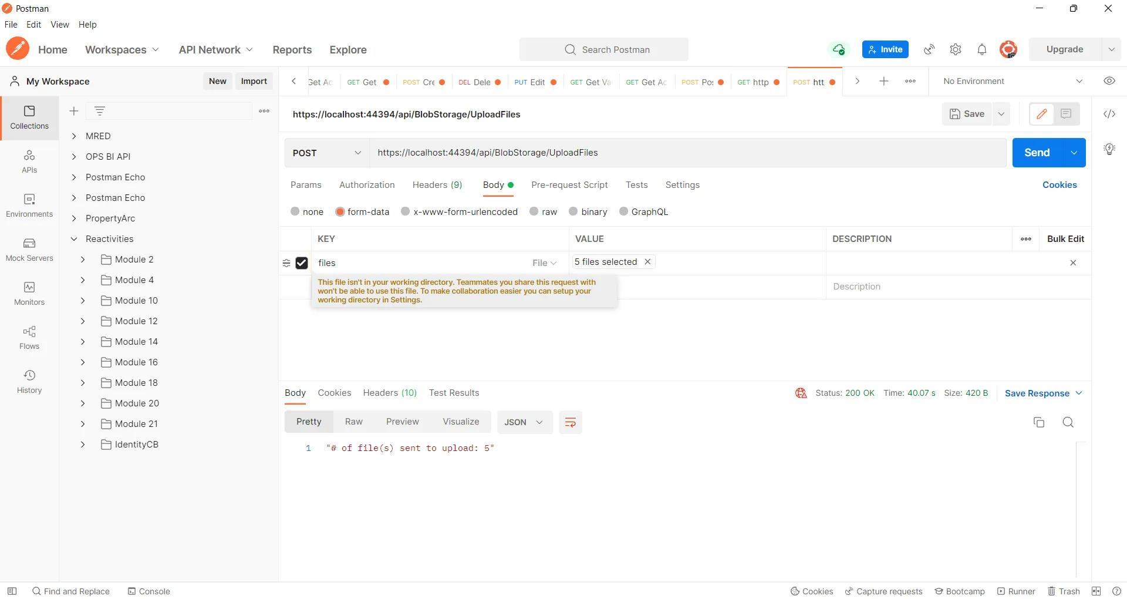The width and height of the screenshot is (1127, 599).
Task: Open the Workspaces menu
Action: 122,50
